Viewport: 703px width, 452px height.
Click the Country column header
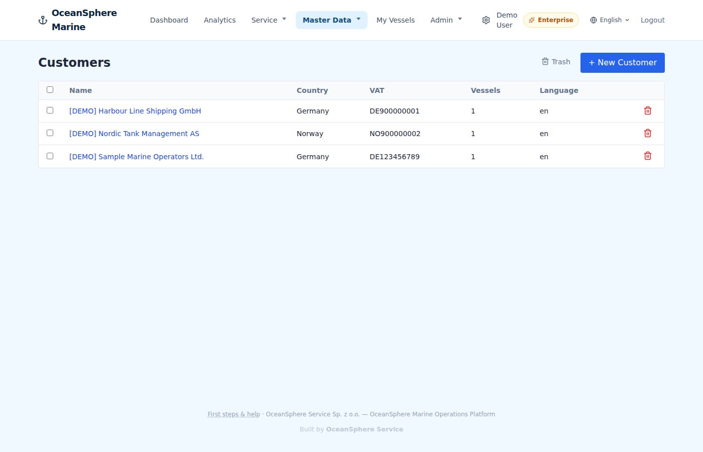pos(312,90)
